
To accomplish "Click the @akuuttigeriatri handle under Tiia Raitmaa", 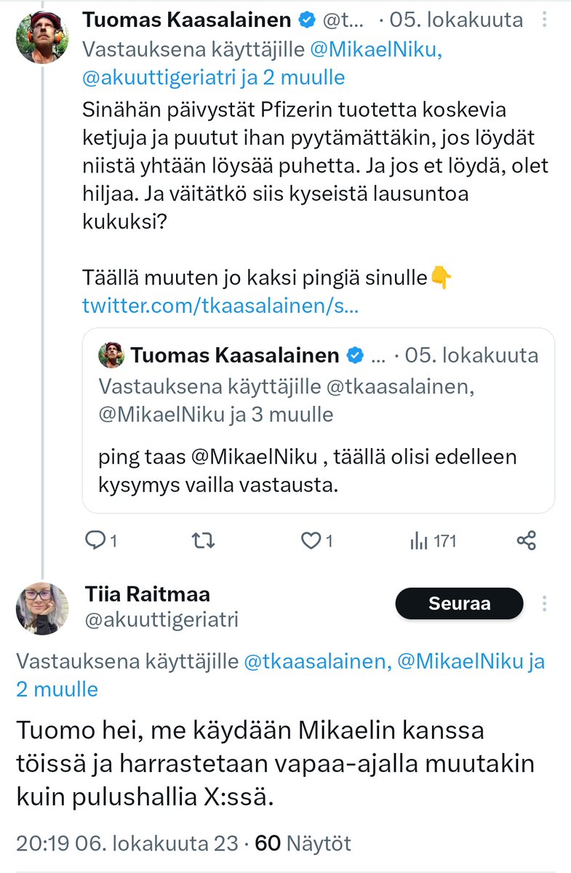I will coord(160,619).
